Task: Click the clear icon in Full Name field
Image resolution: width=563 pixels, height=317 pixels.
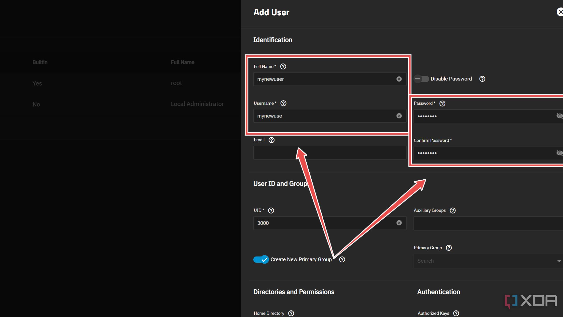Action: tap(399, 79)
